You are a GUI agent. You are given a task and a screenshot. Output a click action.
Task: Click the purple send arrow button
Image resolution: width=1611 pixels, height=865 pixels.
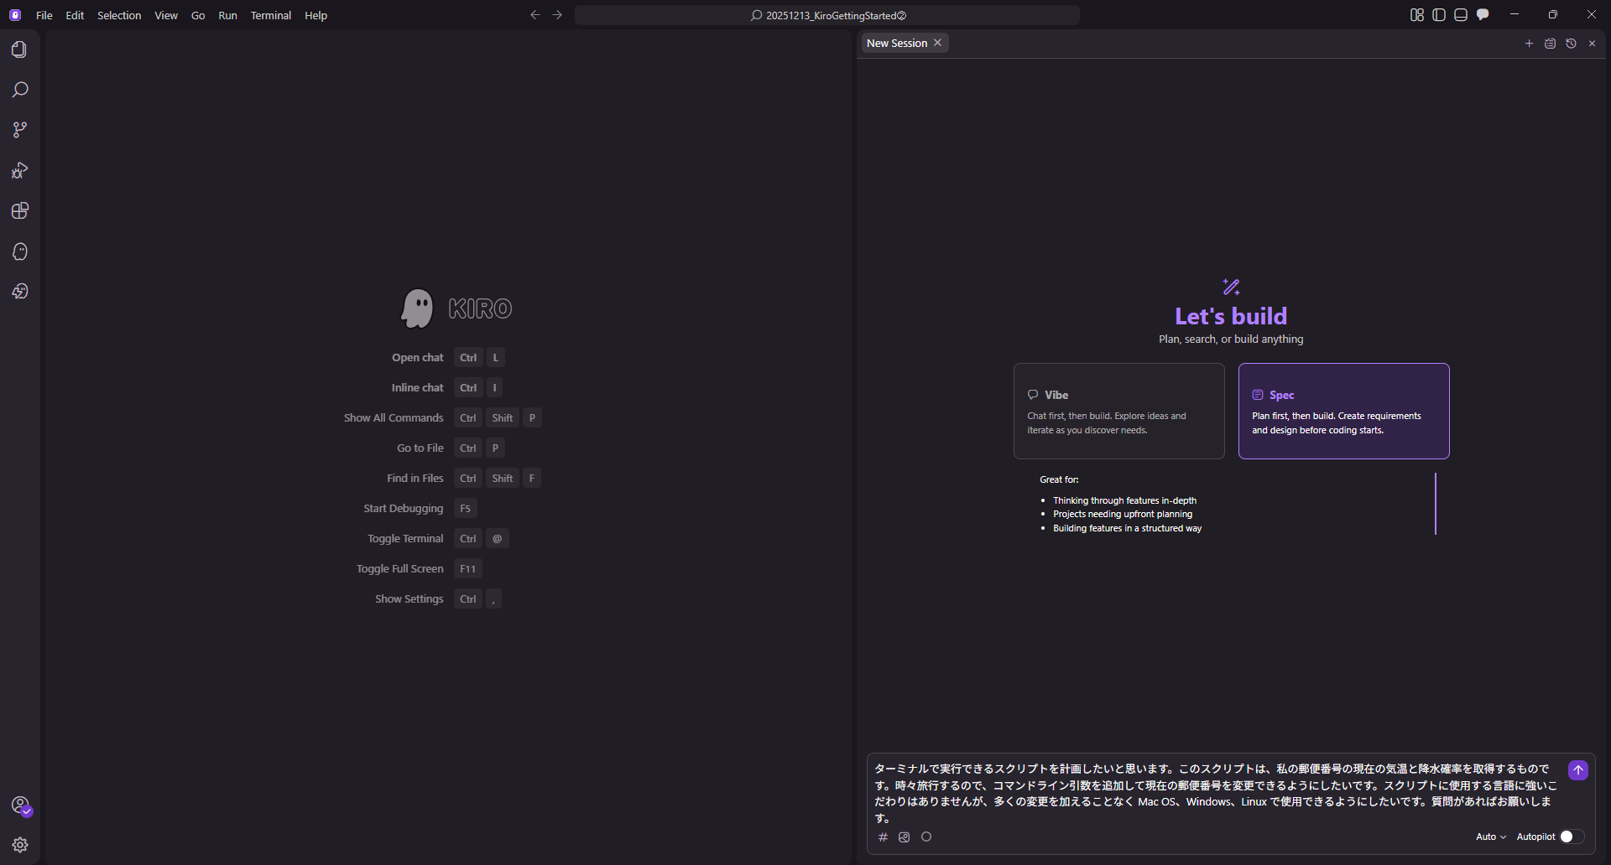1577,770
